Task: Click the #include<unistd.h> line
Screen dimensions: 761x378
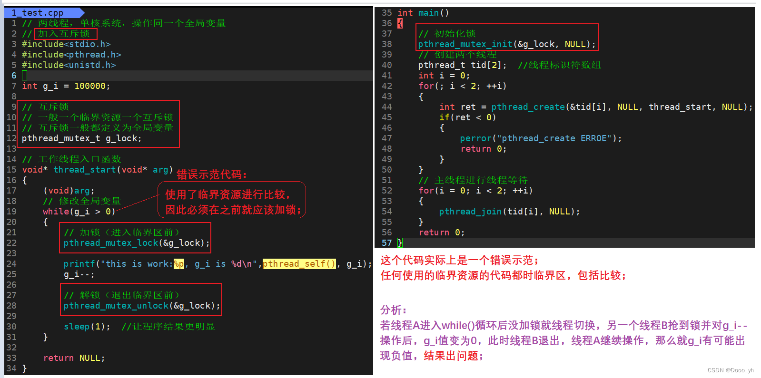Action: tap(69, 65)
